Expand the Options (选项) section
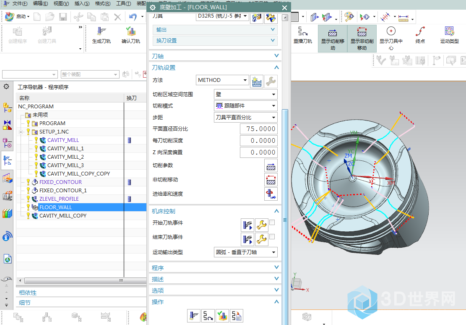Screen dimensions: 466x325 215,290
